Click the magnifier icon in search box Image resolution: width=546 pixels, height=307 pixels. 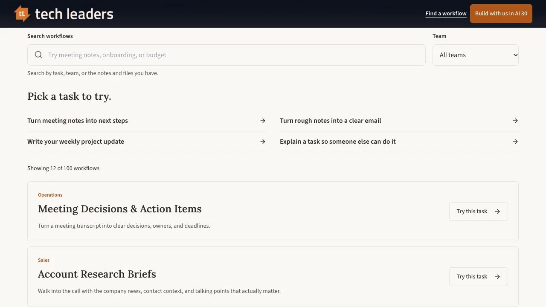point(38,55)
